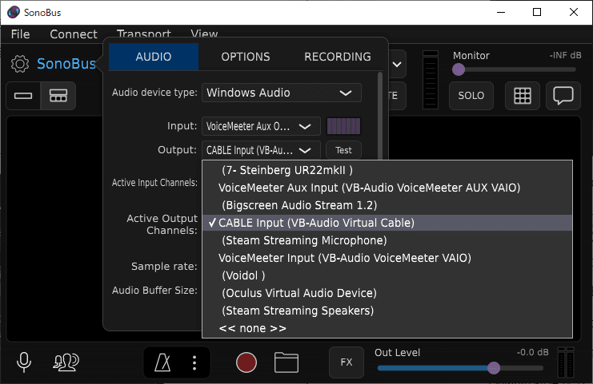Switch to the RECORDING tab
Image resolution: width=593 pixels, height=384 pixels.
click(338, 57)
